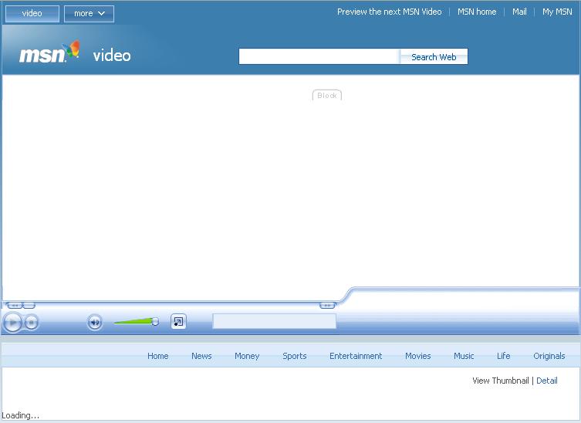
Task: Click the fast forward button on the seek bar
Action: pos(327,306)
